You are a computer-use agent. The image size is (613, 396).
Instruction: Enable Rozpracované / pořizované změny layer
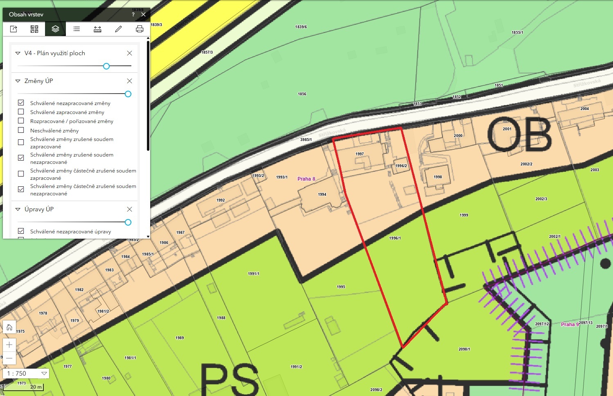tap(21, 121)
